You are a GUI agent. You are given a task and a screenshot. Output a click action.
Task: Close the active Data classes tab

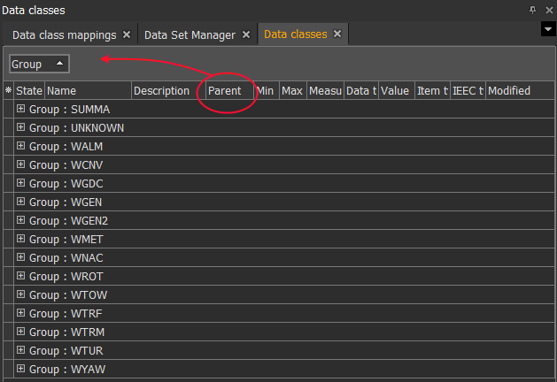337,34
